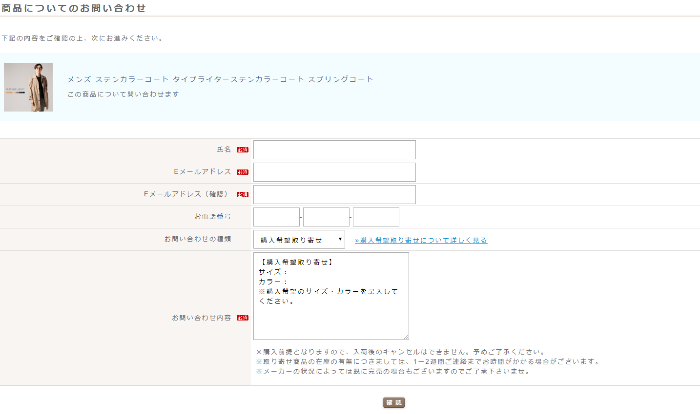Click the 商品についてのお問い合わせ heading

click(x=74, y=8)
